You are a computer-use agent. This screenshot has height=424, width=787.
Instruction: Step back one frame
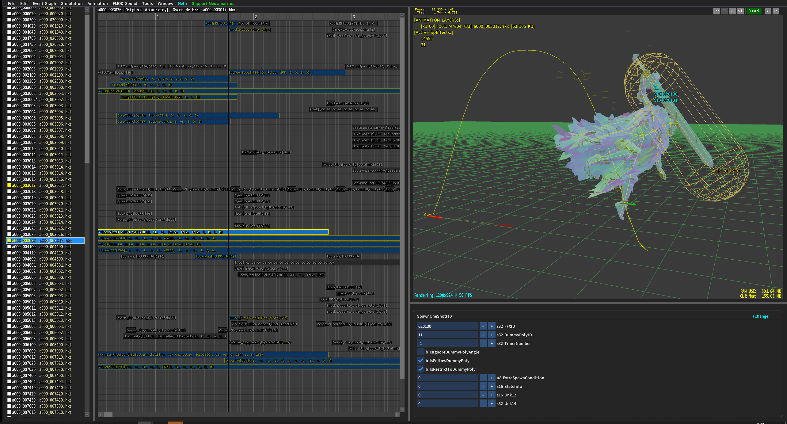tap(768, 11)
